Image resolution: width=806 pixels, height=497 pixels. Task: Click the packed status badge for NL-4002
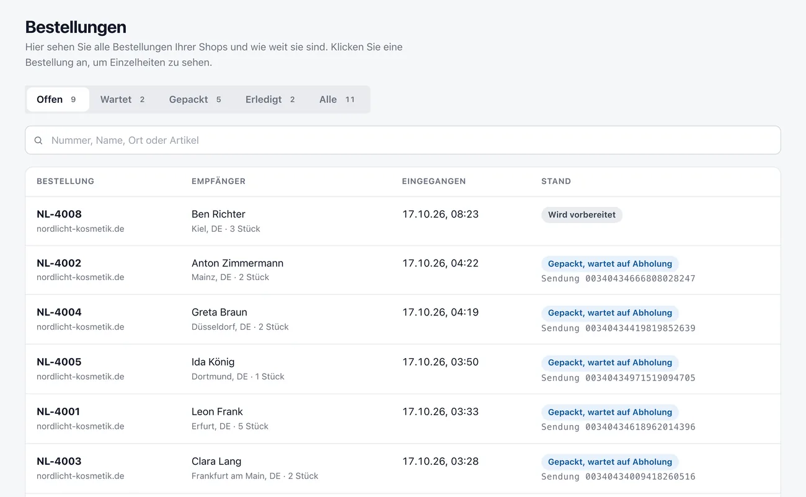point(610,264)
